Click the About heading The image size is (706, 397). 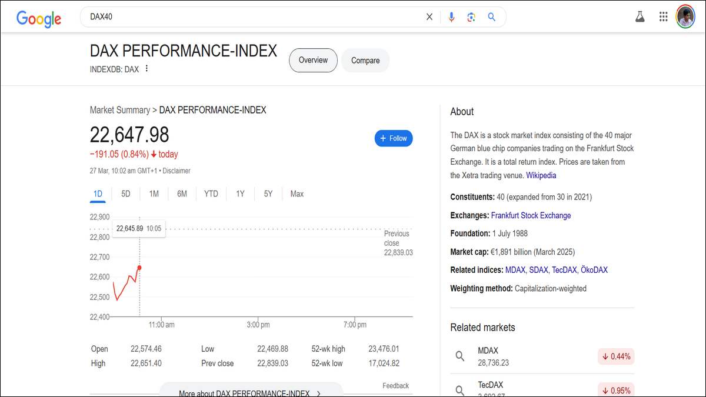(462, 112)
